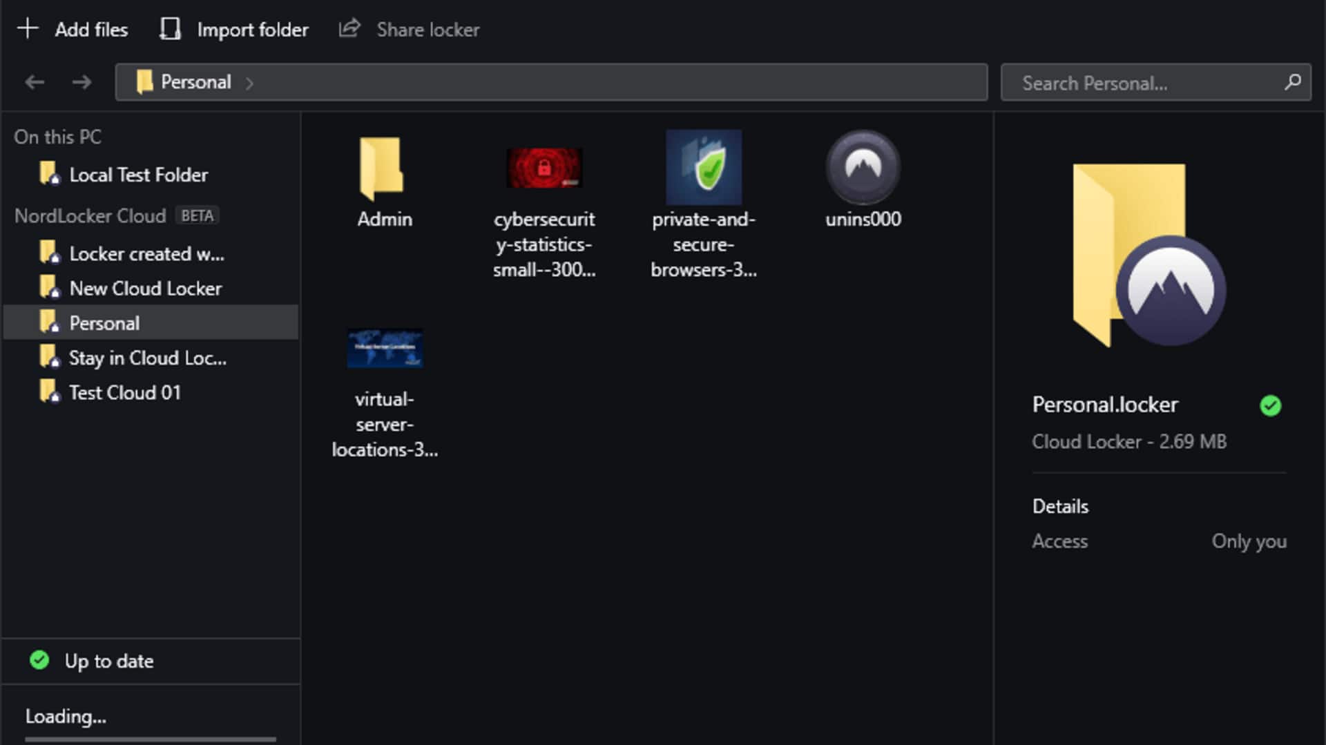Click the Locker created w... locker icon
Image resolution: width=1326 pixels, height=745 pixels.
[x=50, y=253]
